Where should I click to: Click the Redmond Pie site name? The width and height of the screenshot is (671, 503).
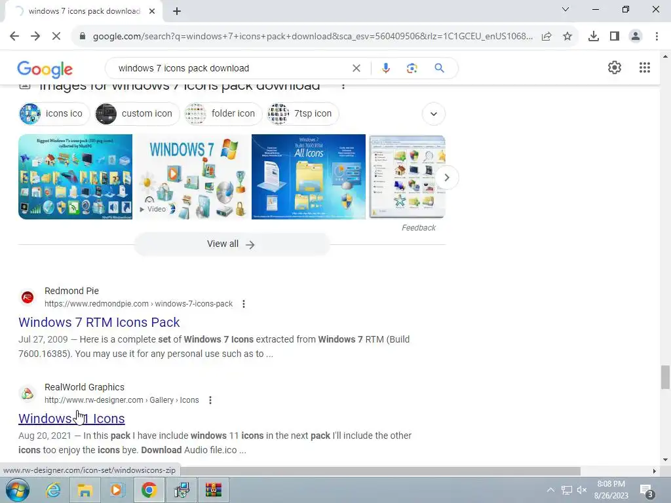point(71,291)
